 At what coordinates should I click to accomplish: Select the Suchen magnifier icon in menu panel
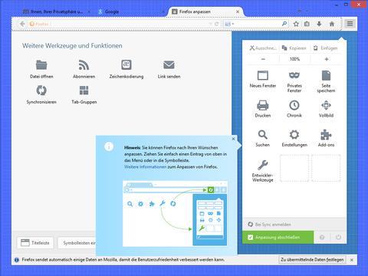tap(263, 135)
